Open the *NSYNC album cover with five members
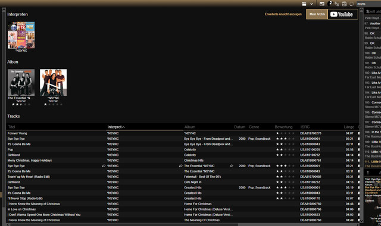The image size is (381, 226). 53,83
